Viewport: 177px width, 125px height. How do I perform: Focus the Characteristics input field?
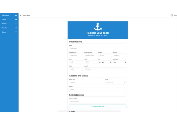(98, 102)
